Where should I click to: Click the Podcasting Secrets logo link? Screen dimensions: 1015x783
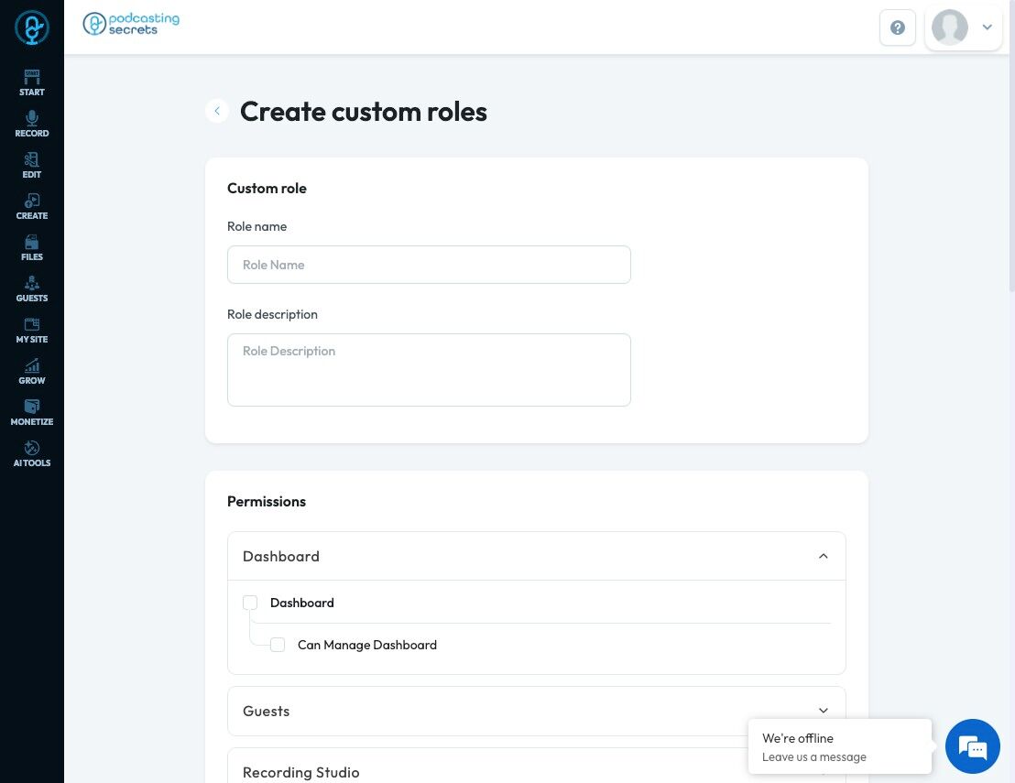[x=131, y=24]
